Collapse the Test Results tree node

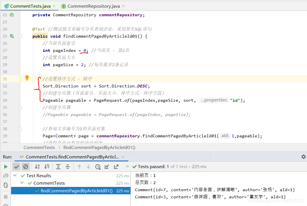(x=15, y=176)
